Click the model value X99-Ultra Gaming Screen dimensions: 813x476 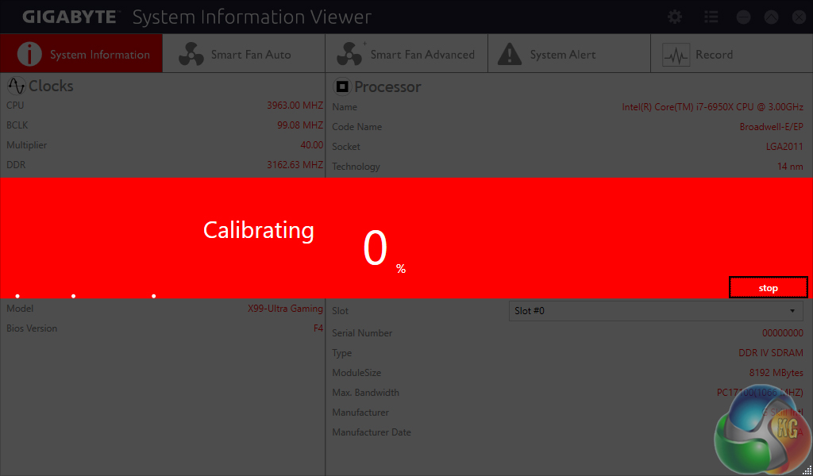(x=285, y=308)
